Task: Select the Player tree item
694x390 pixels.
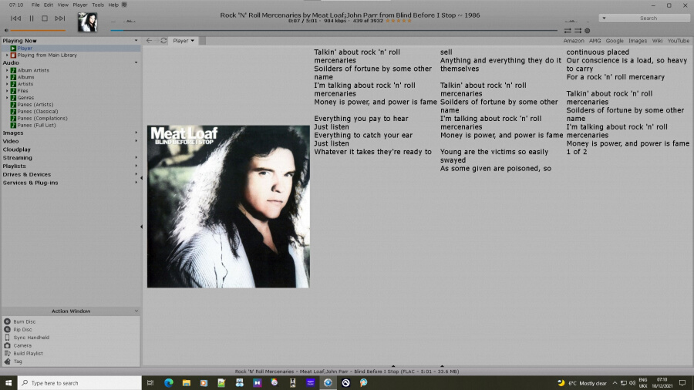Action: coord(25,49)
